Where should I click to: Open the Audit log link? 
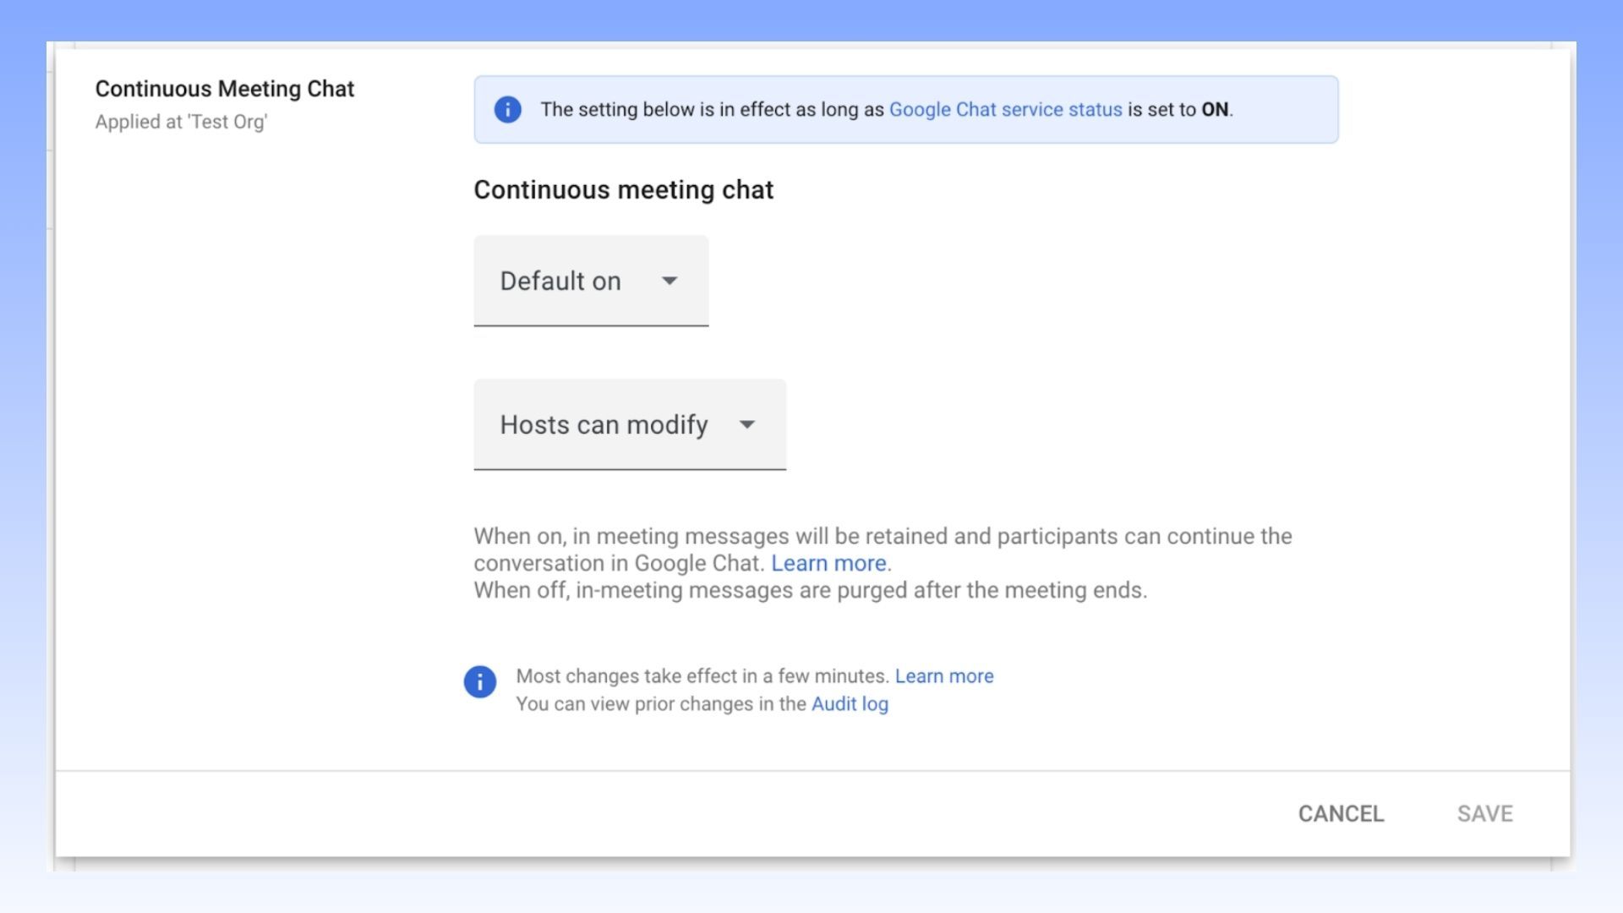850,704
